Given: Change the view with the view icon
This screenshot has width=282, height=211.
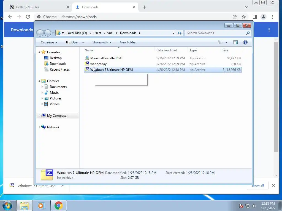Looking at the screenshot, I should 220,42.
